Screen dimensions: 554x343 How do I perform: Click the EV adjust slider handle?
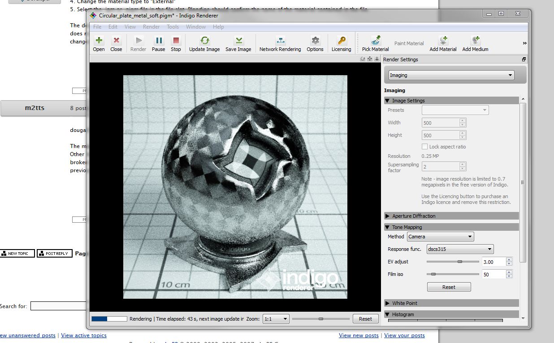[x=459, y=262]
